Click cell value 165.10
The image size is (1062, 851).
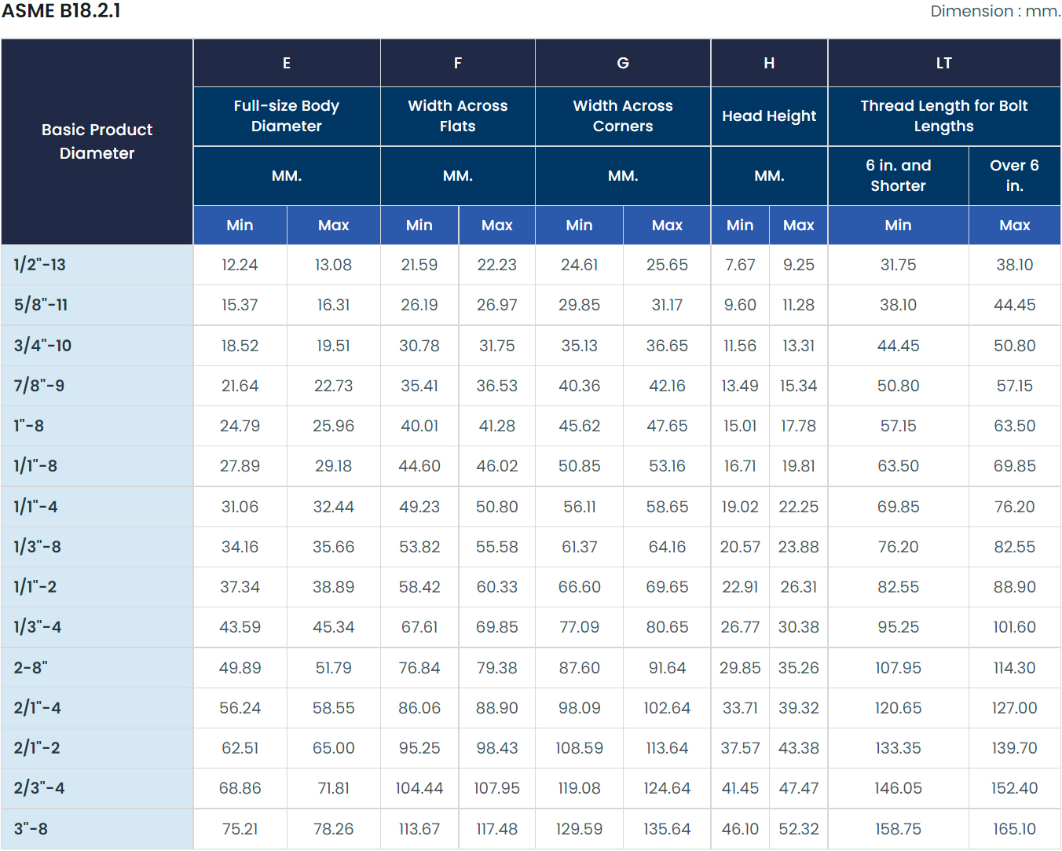pyautogui.click(x=1014, y=829)
